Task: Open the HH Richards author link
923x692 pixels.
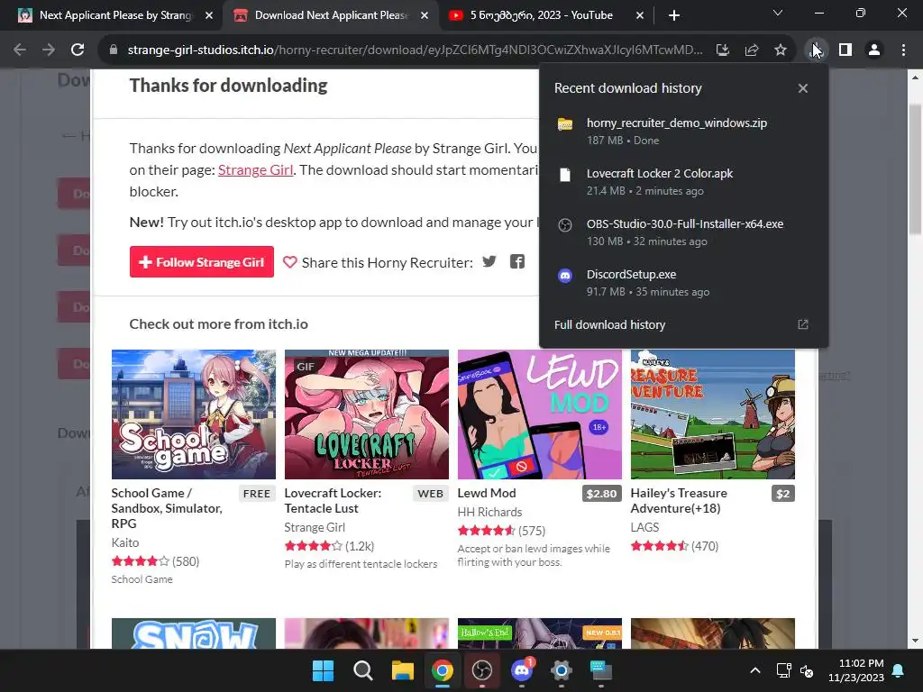Action: coord(489,512)
